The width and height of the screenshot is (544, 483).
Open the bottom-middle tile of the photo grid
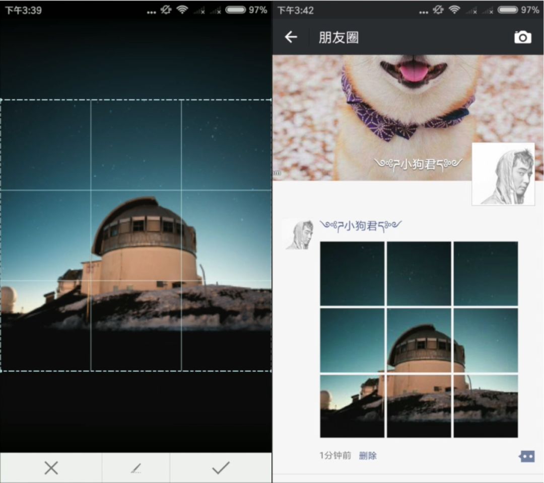coord(419,406)
